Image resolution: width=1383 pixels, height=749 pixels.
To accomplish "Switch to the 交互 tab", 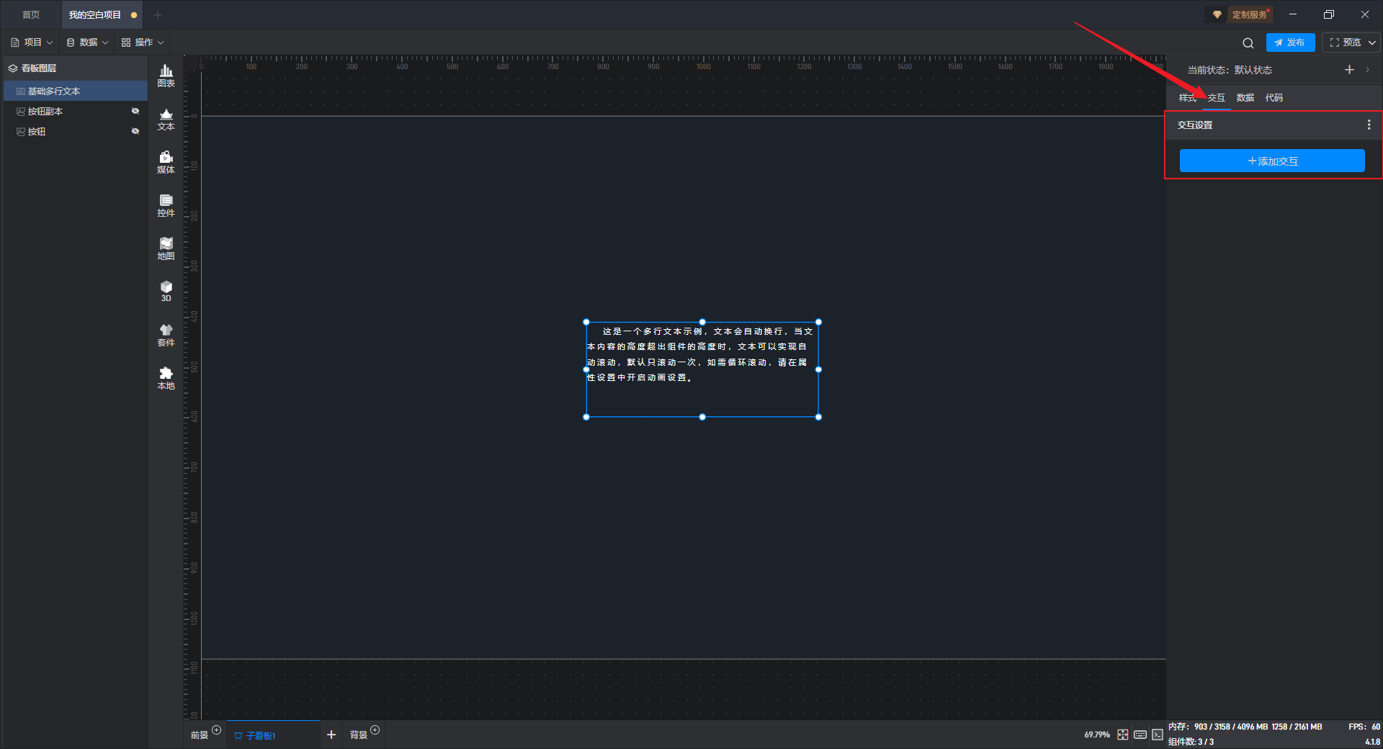I will tap(1217, 98).
